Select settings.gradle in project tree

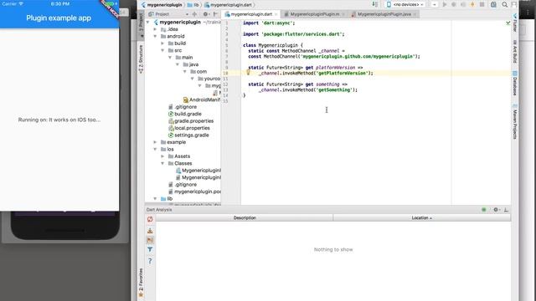click(x=188, y=135)
